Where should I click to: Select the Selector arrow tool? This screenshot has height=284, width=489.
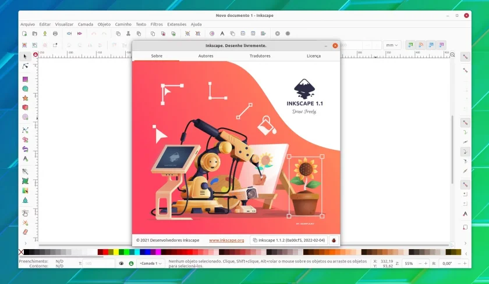coord(25,56)
